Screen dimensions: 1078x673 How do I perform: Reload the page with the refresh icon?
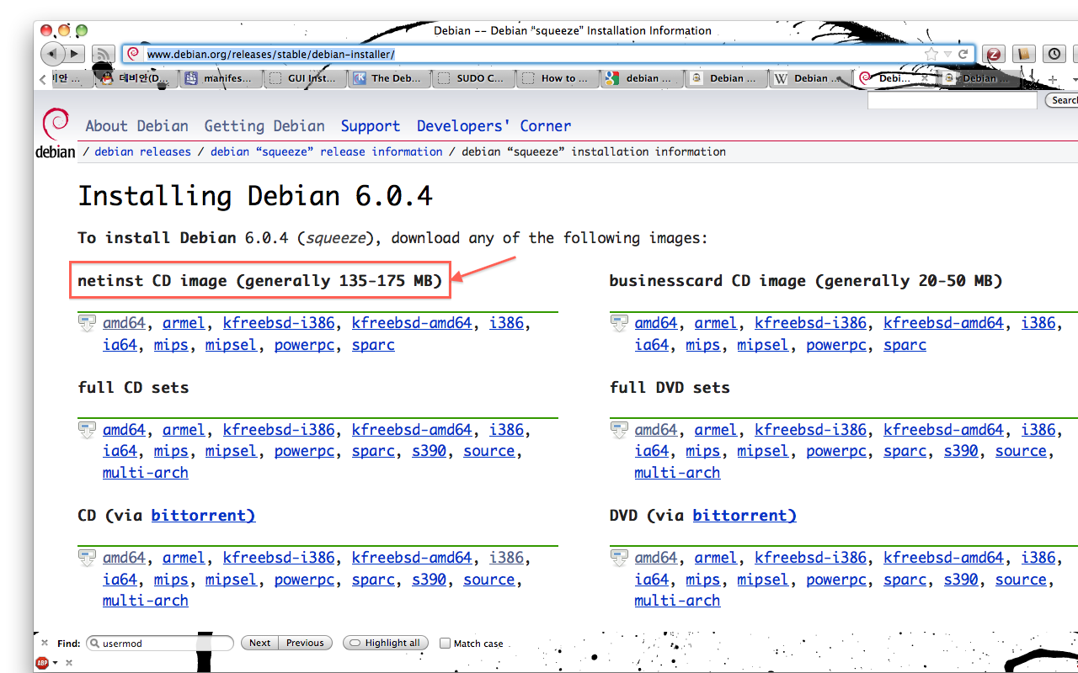(963, 52)
